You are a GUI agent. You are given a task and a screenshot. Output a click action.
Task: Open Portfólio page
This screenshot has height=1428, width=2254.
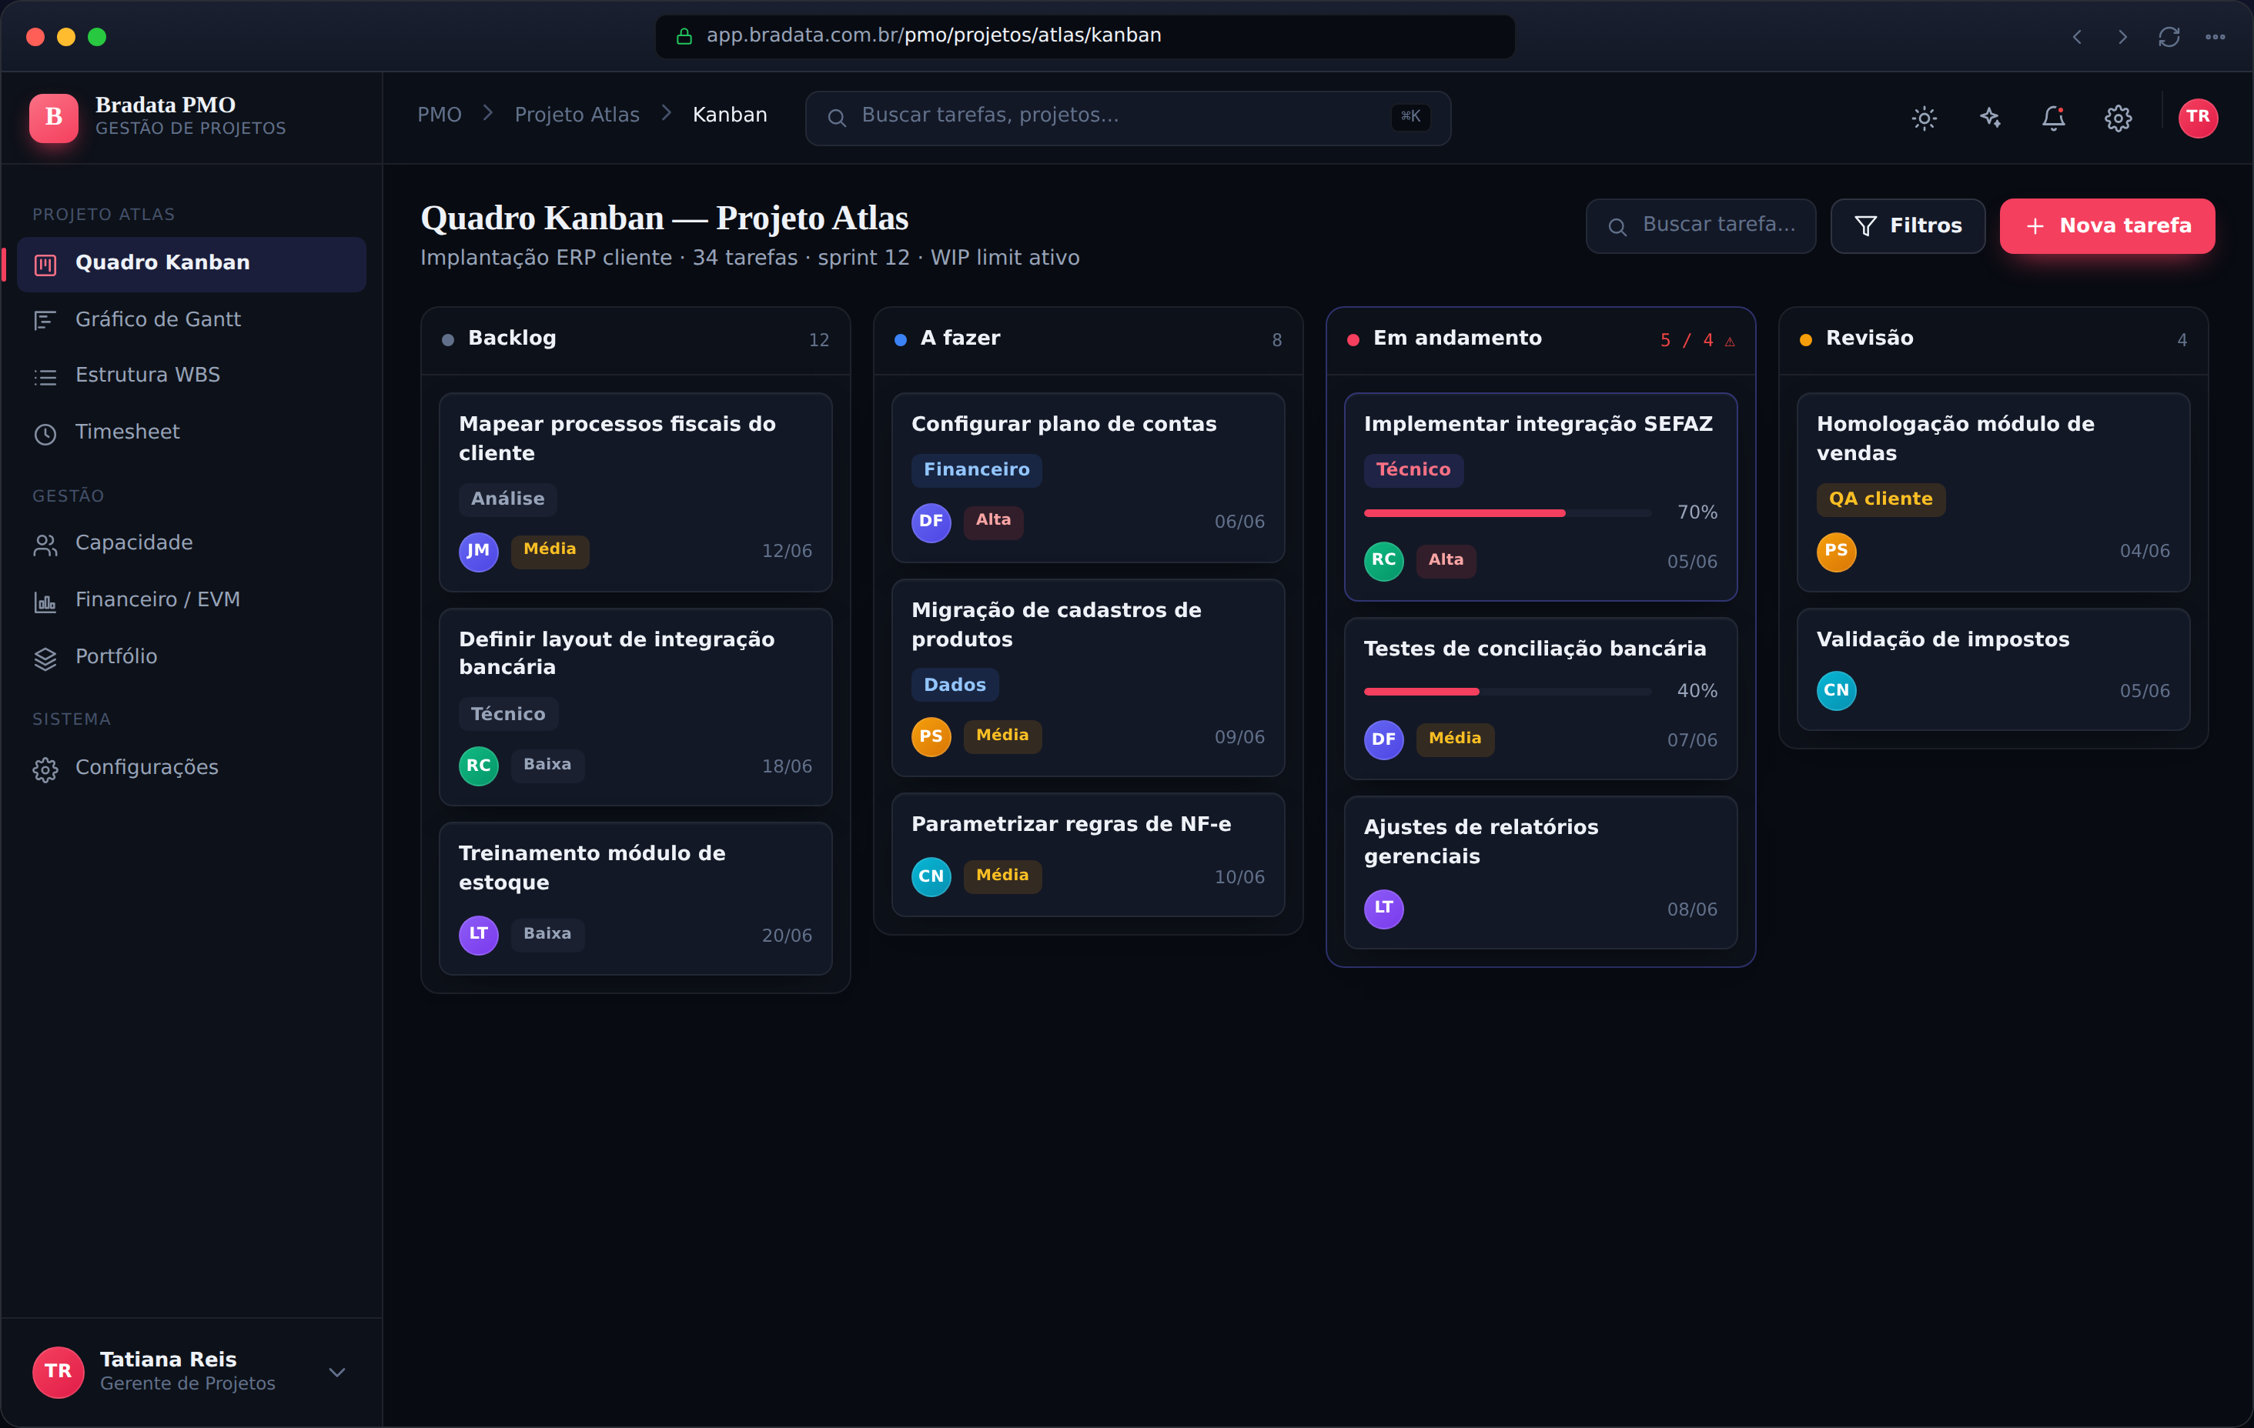pyautogui.click(x=191, y=657)
